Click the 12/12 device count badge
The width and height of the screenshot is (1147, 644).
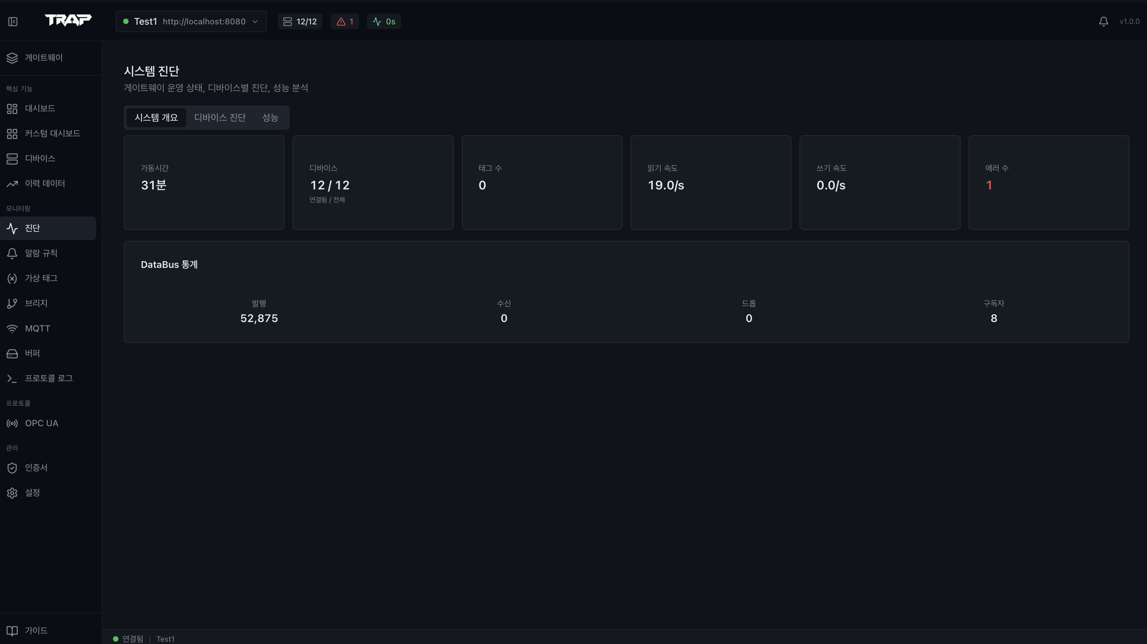(x=300, y=21)
